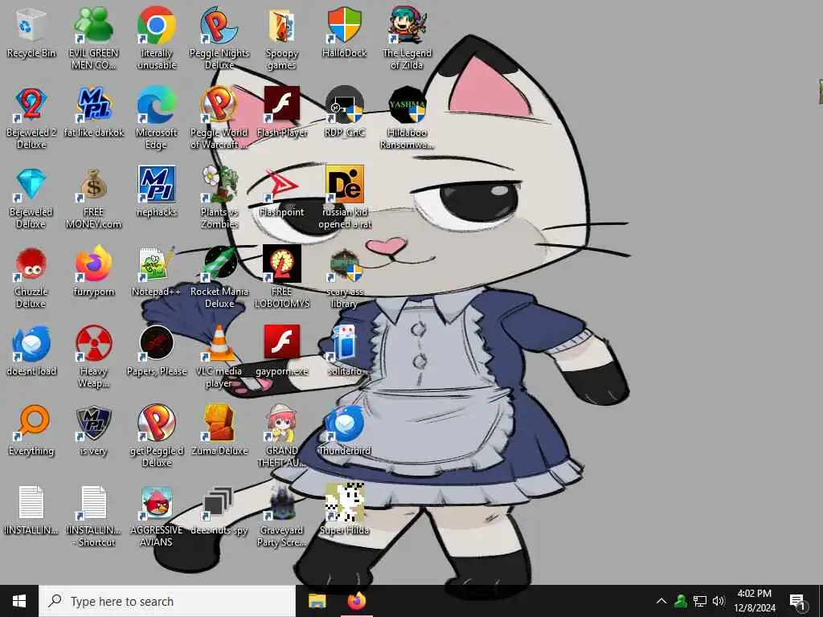This screenshot has width=823, height=617.
Task: Click the doesnt load Thunderbird icon
Action: tap(31, 344)
